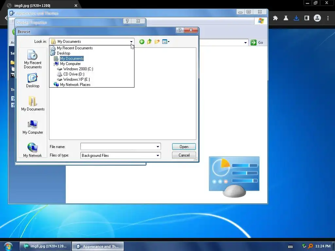Screen dimensions: 335x251
Task: Switch to img0.jpg taskbar item
Action: [45, 246]
